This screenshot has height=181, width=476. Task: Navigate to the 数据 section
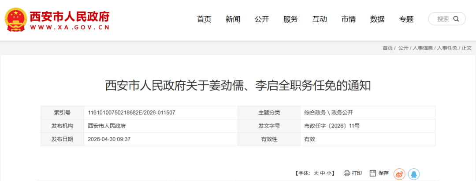tap(377, 19)
